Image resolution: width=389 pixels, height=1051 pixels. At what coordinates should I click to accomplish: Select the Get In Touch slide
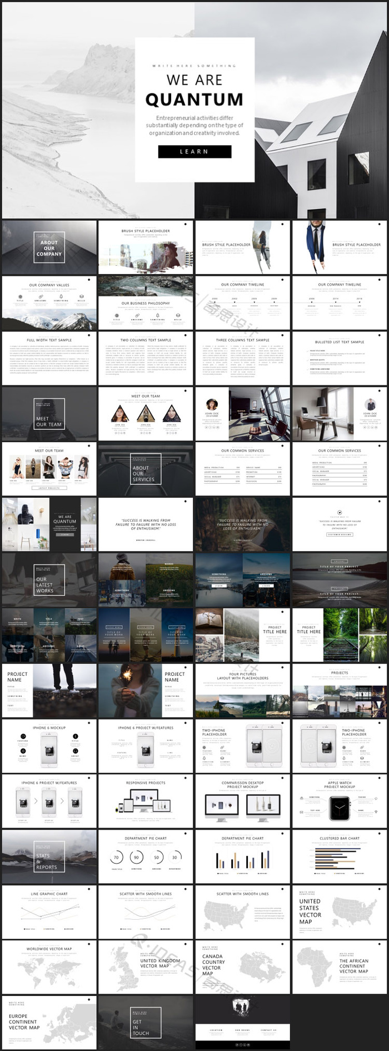click(x=146, y=1022)
